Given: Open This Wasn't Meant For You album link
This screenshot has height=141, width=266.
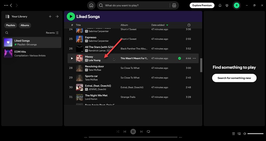Looking at the screenshot, I should [x=134, y=58].
